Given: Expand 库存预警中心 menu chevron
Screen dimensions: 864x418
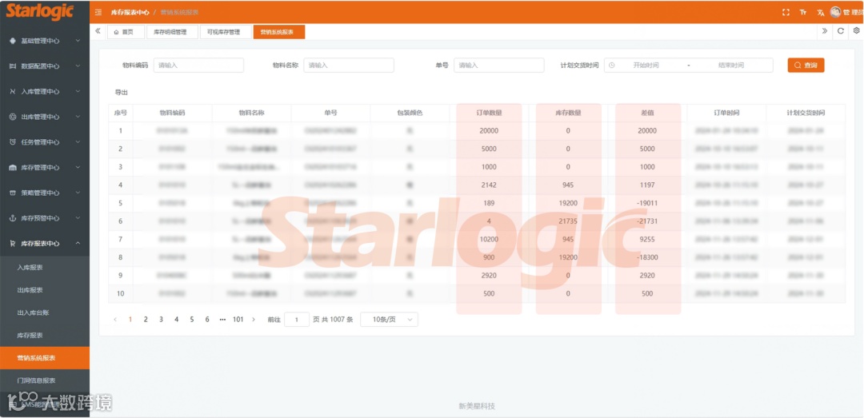Looking at the screenshot, I should pos(78,218).
